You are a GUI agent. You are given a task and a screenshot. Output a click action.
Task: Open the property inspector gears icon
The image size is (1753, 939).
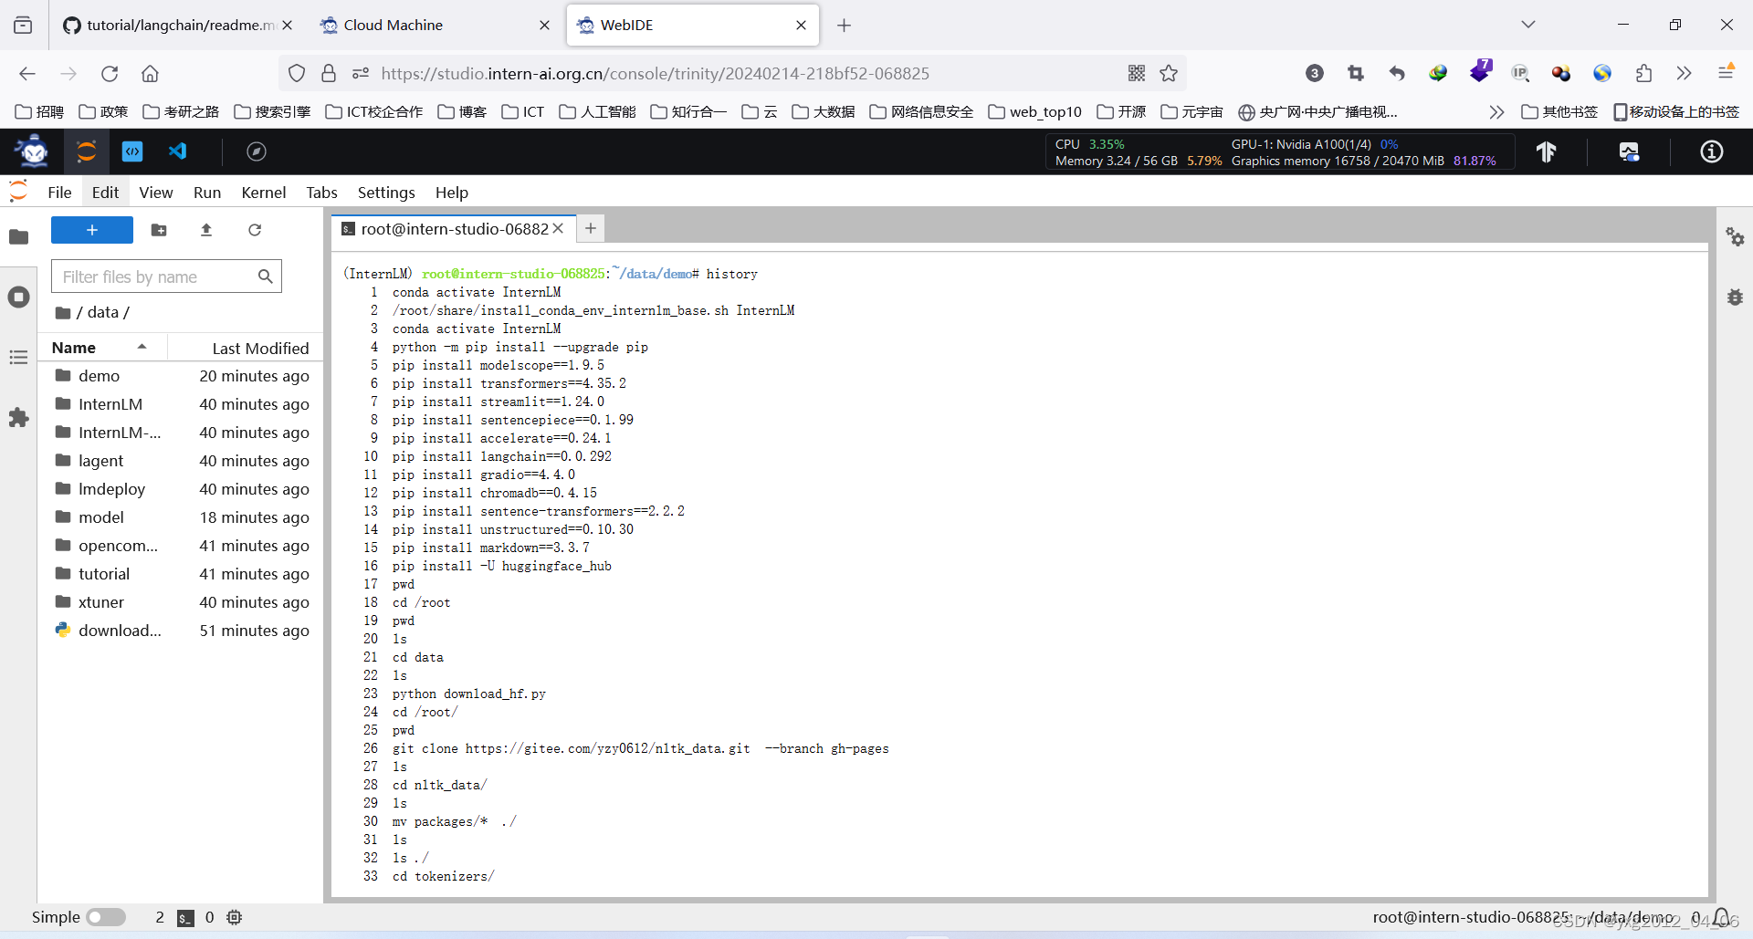(1735, 237)
